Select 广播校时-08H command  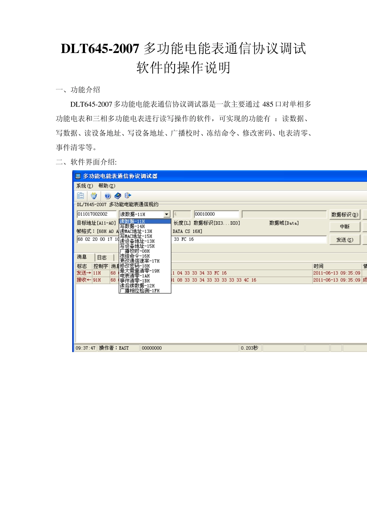click(145, 251)
